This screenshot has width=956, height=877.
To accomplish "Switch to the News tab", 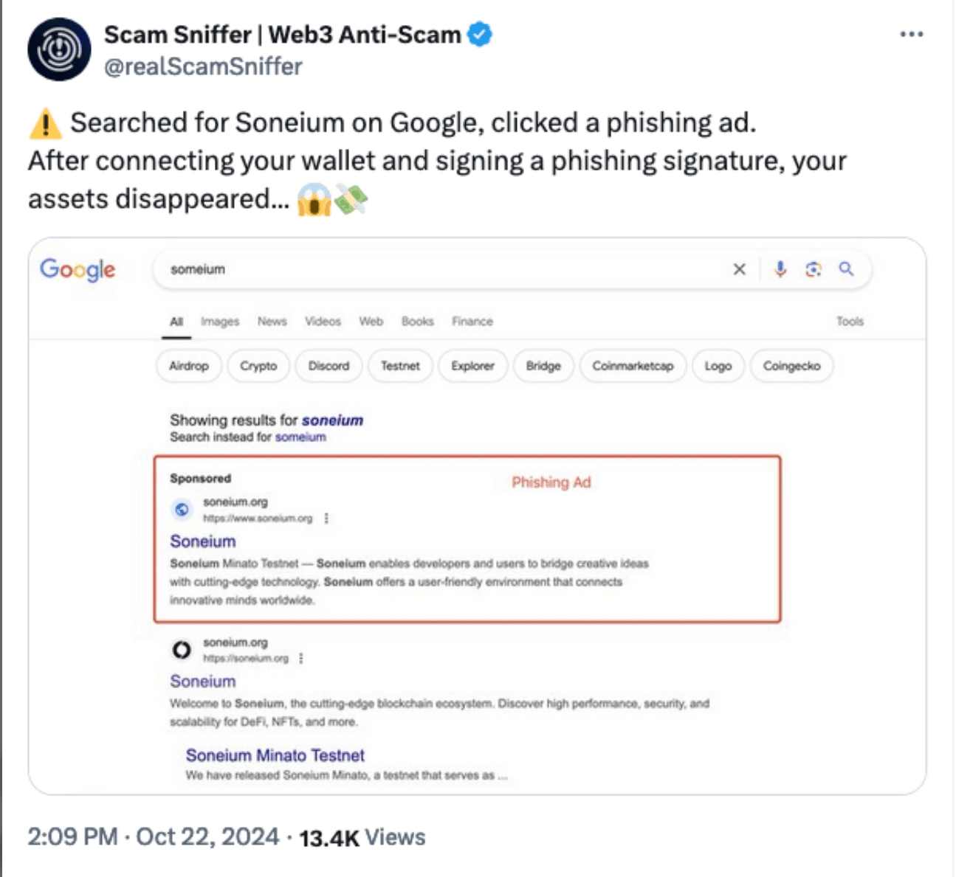I will tap(272, 322).
